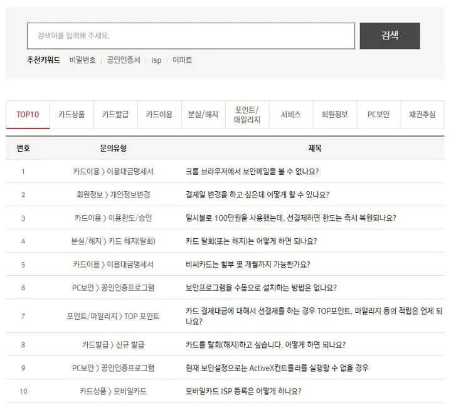The width and height of the screenshot is (456, 410).
Task: Click the 추천키워드 label
Action: 44,60
